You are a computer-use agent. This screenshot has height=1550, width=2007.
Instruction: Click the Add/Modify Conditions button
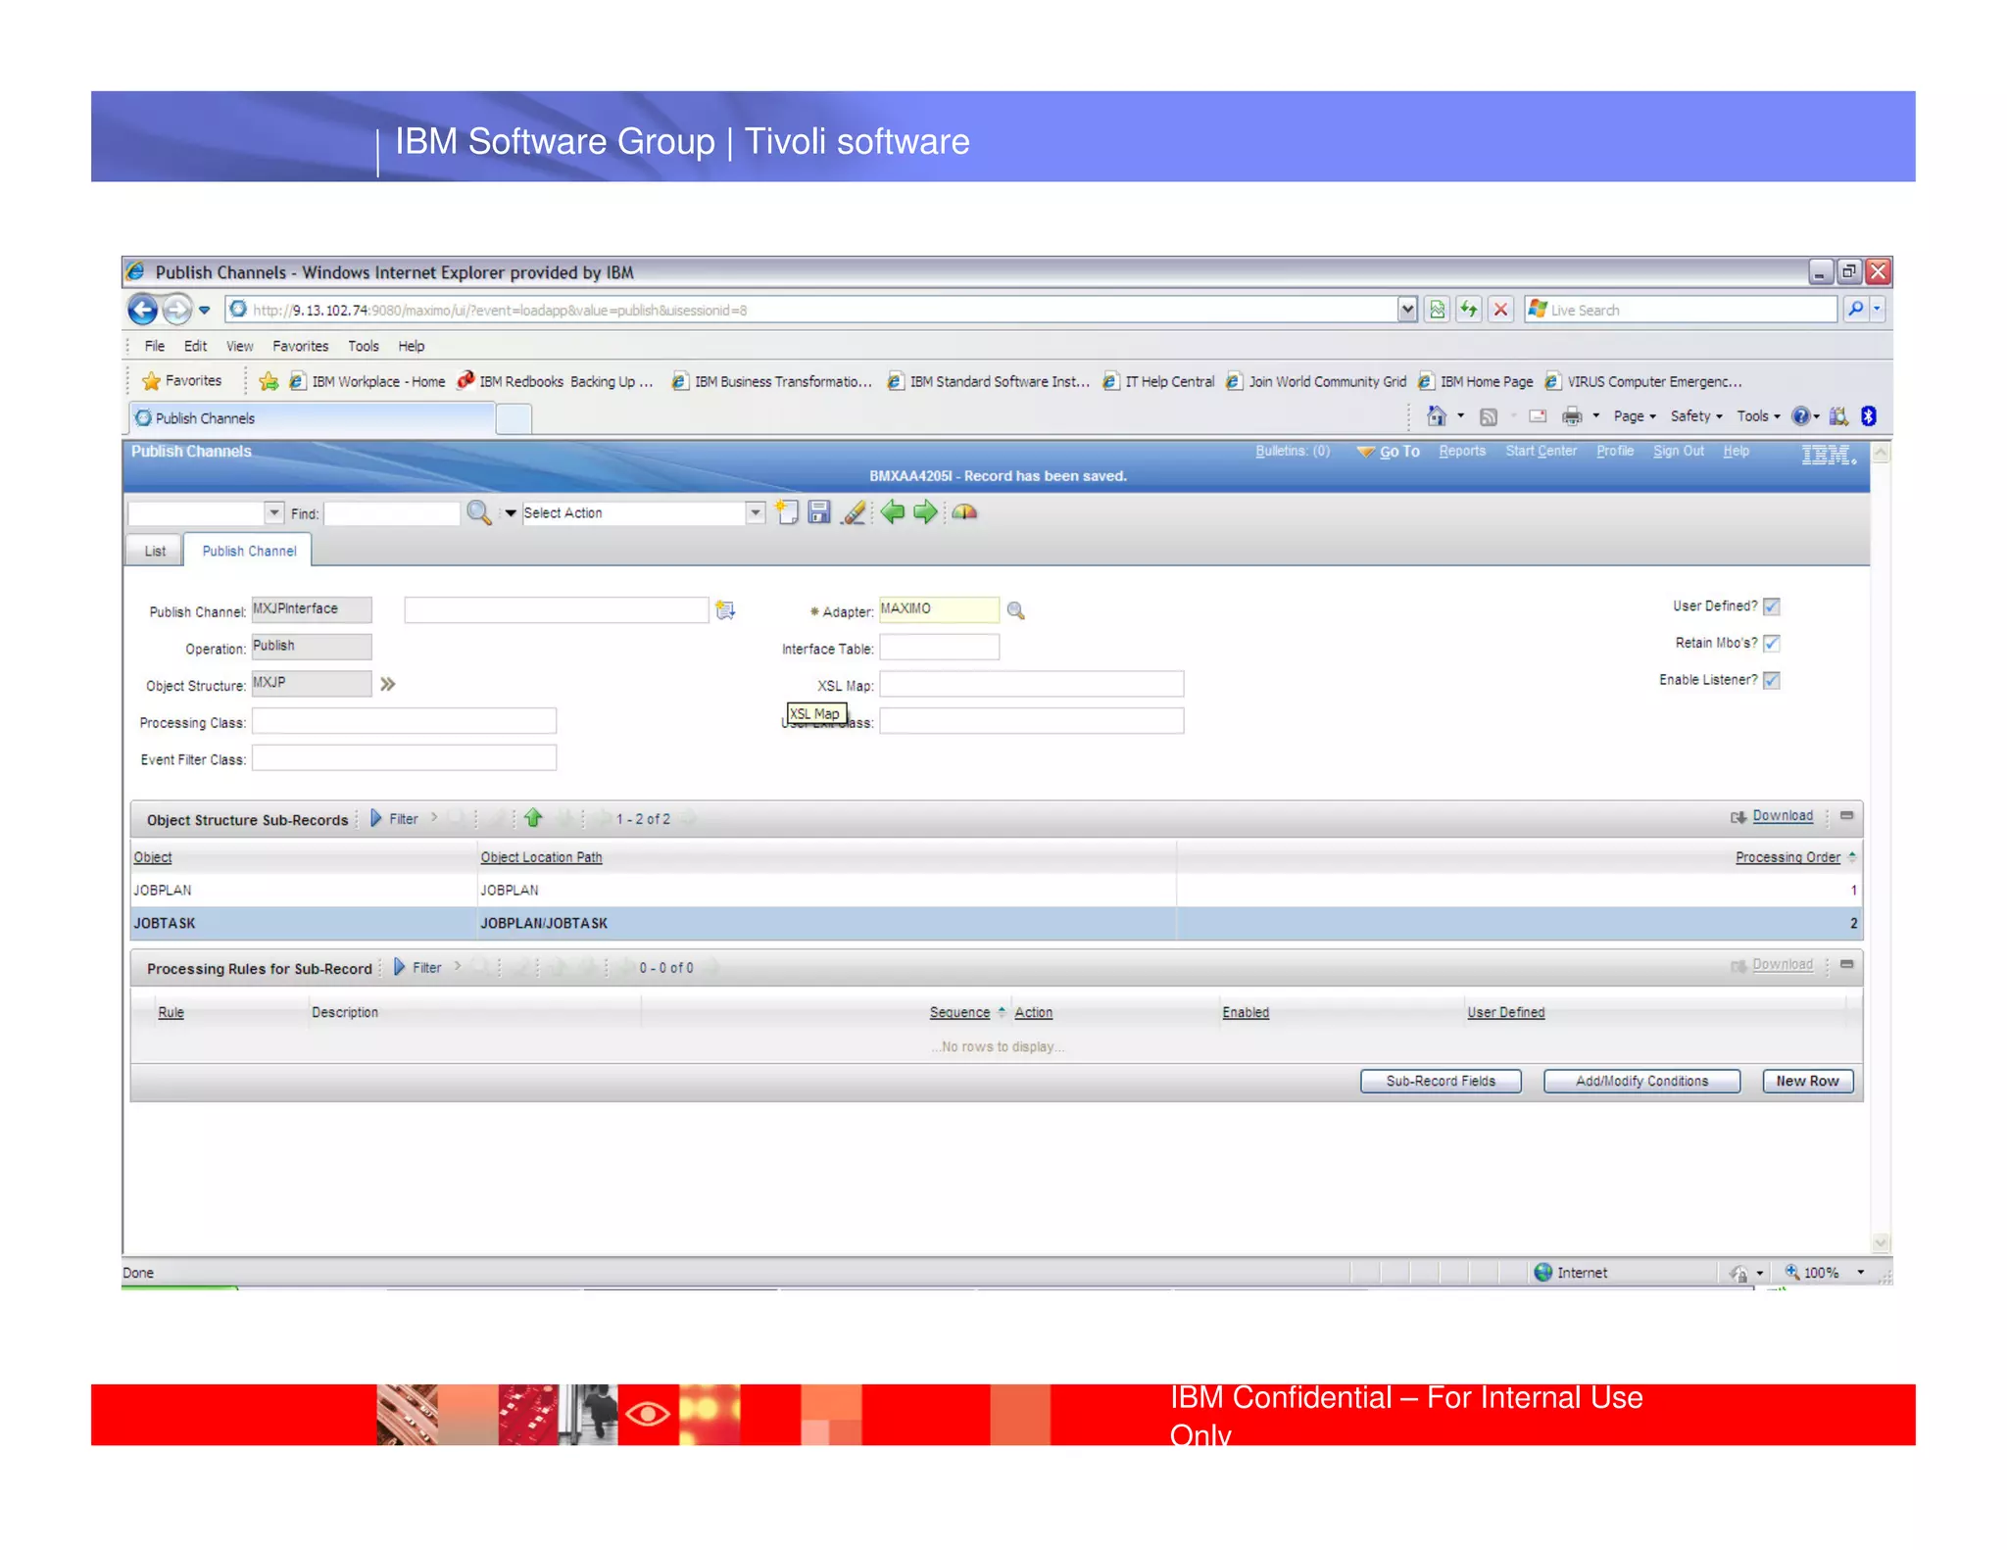click(x=1641, y=1081)
